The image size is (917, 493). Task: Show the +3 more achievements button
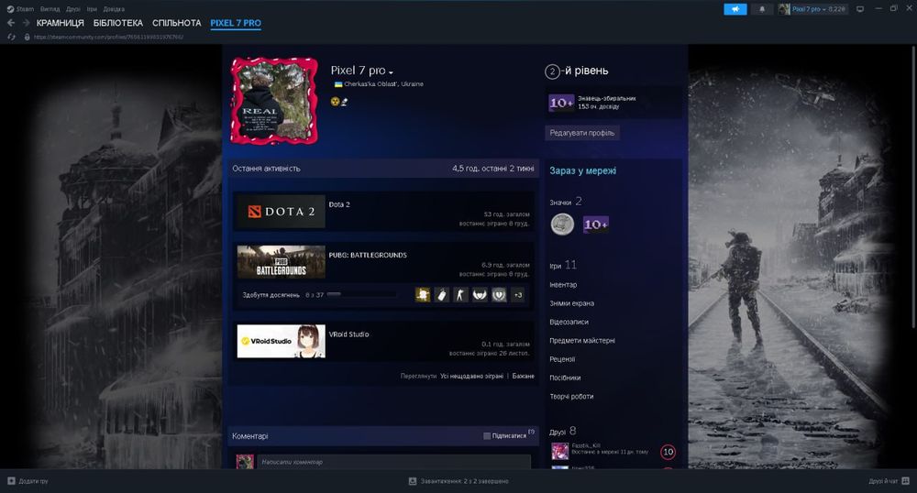tap(517, 295)
